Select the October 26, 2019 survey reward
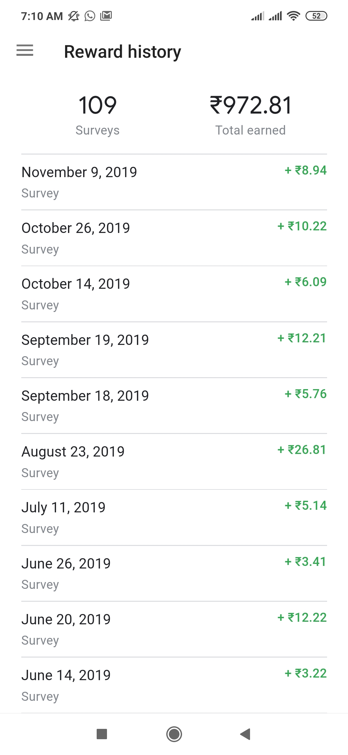 tap(174, 238)
